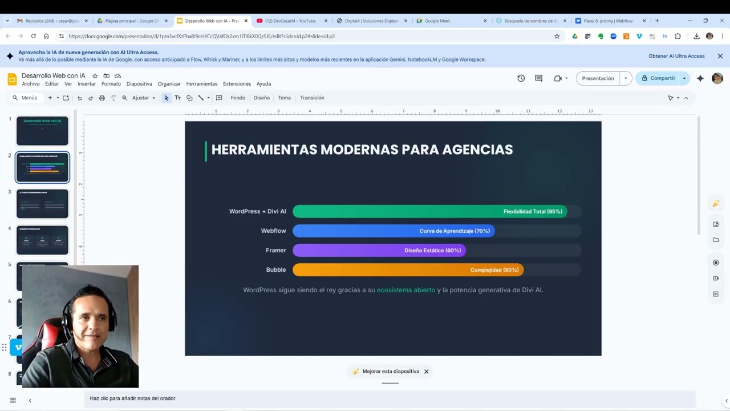Open the Archivo menu
Image resolution: width=730 pixels, height=411 pixels.
pos(31,84)
